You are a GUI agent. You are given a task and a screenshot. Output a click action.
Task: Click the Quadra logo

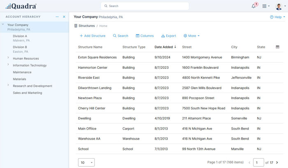tap(21, 6)
